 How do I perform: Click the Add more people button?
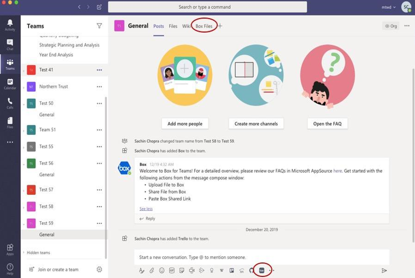point(184,124)
